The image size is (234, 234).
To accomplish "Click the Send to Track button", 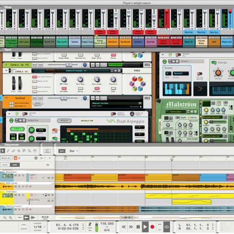I will [x=132, y=114].
